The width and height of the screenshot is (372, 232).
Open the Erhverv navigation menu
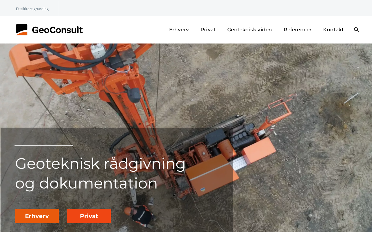179,30
